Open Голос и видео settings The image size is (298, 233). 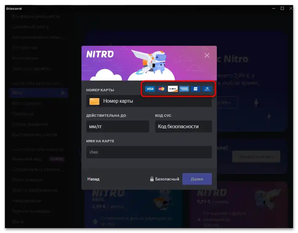pyautogui.click(x=27, y=180)
